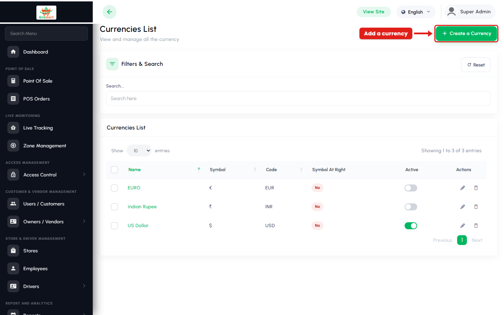Disable the US Dollar active toggle
The height and width of the screenshot is (315, 504).
click(x=411, y=226)
